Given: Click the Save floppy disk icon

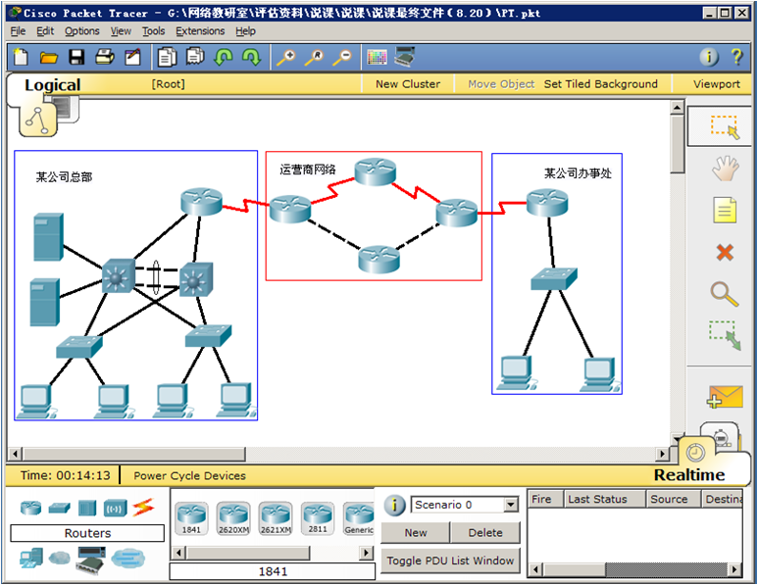Looking at the screenshot, I should (76, 58).
